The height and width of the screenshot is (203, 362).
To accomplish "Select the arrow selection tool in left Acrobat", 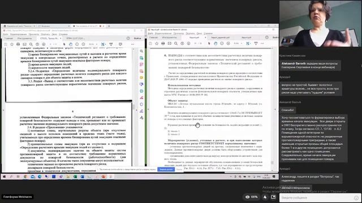I will pyautogui.click(x=64, y=44).
